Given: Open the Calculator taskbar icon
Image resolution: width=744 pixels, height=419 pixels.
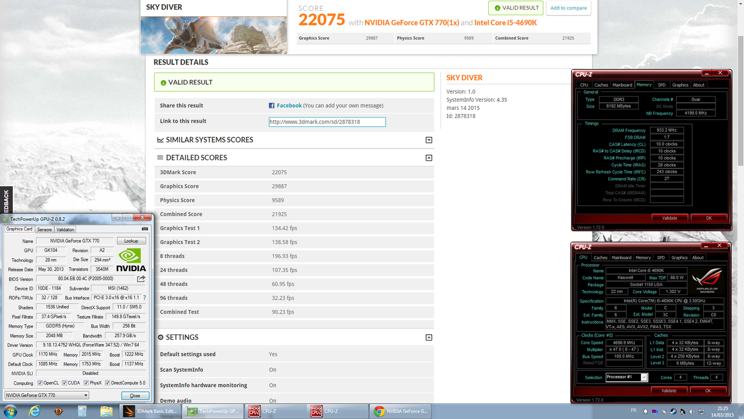Looking at the screenshot, I should [82, 411].
